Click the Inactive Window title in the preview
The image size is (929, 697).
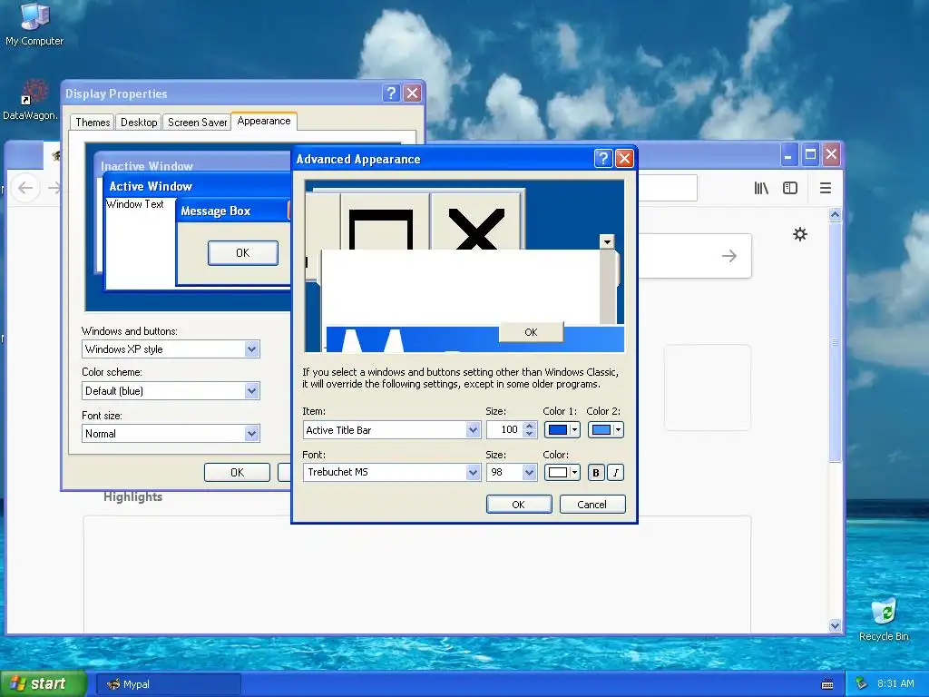coord(147,166)
